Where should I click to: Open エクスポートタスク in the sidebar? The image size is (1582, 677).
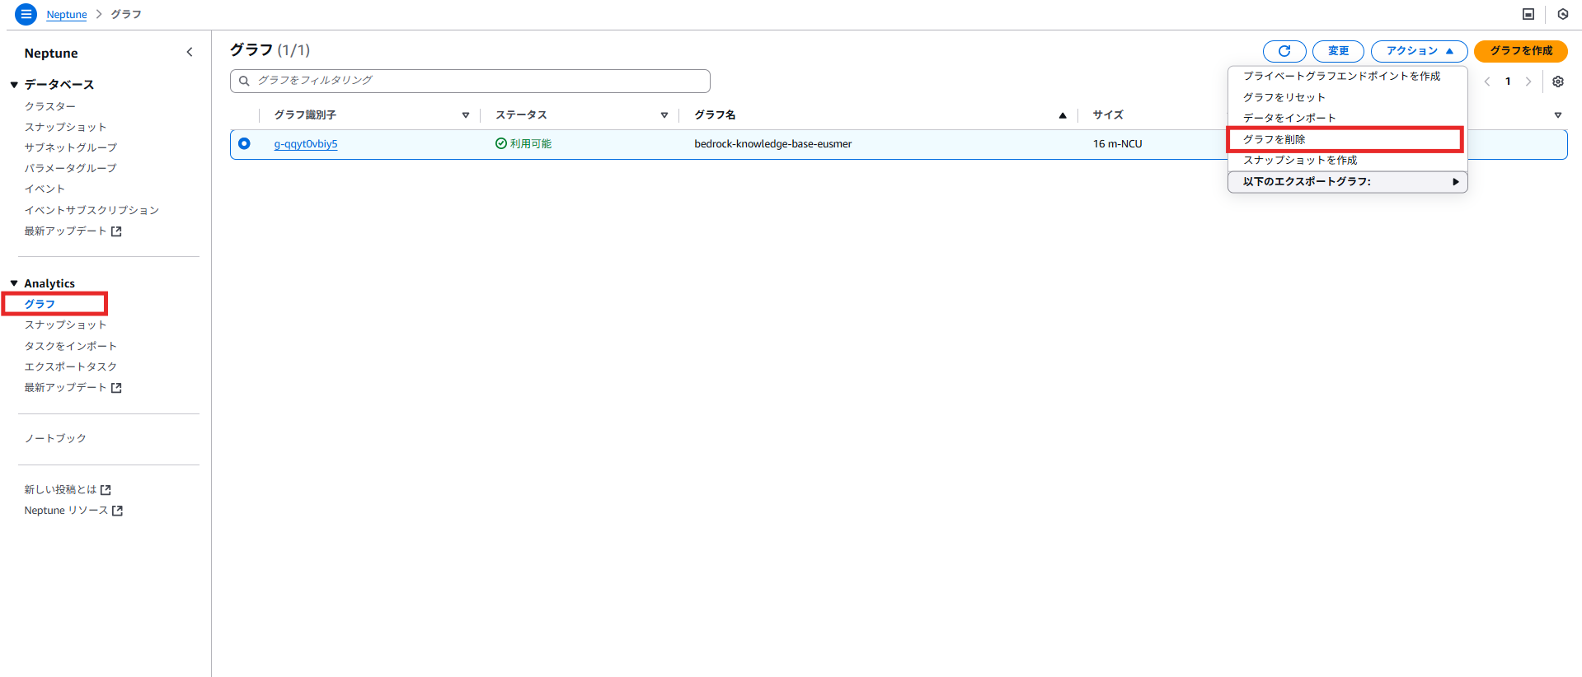click(x=71, y=367)
